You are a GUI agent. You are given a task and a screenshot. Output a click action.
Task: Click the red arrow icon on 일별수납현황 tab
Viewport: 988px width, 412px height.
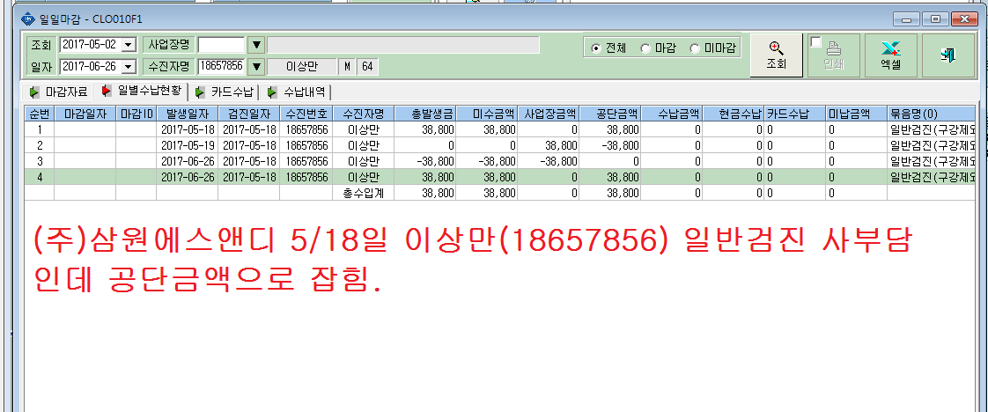(x=107, y=91)
